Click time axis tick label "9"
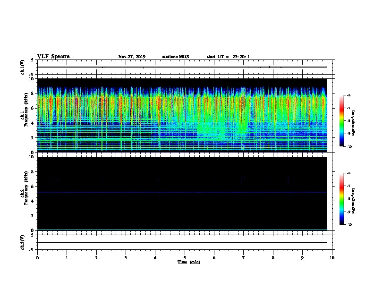The width and height of the screenshot is (374, 289). coord(302,258)
